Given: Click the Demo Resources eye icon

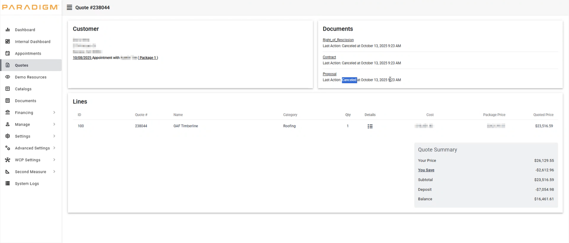Looking at the screenshot, I should [7, 77].
